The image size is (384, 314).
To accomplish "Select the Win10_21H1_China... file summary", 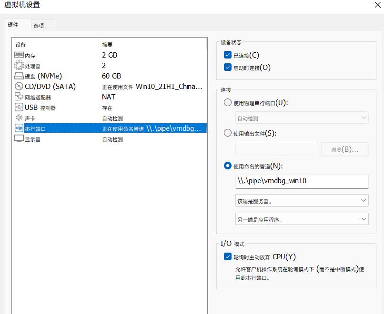I will click(x=152, y=87).
